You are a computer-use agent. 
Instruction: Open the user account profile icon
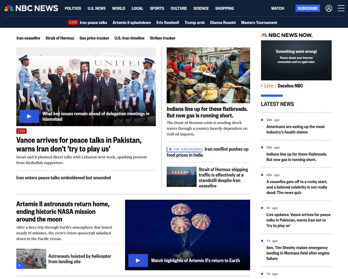coord(329,8)
